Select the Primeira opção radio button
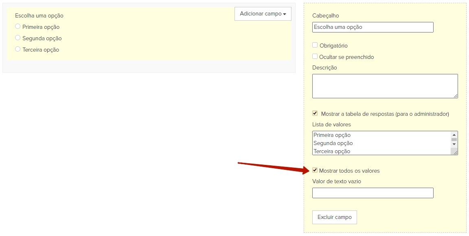Image resolution: width=469 pixels, height=236 pixels. pyautogui.click(x=18, y=26)
